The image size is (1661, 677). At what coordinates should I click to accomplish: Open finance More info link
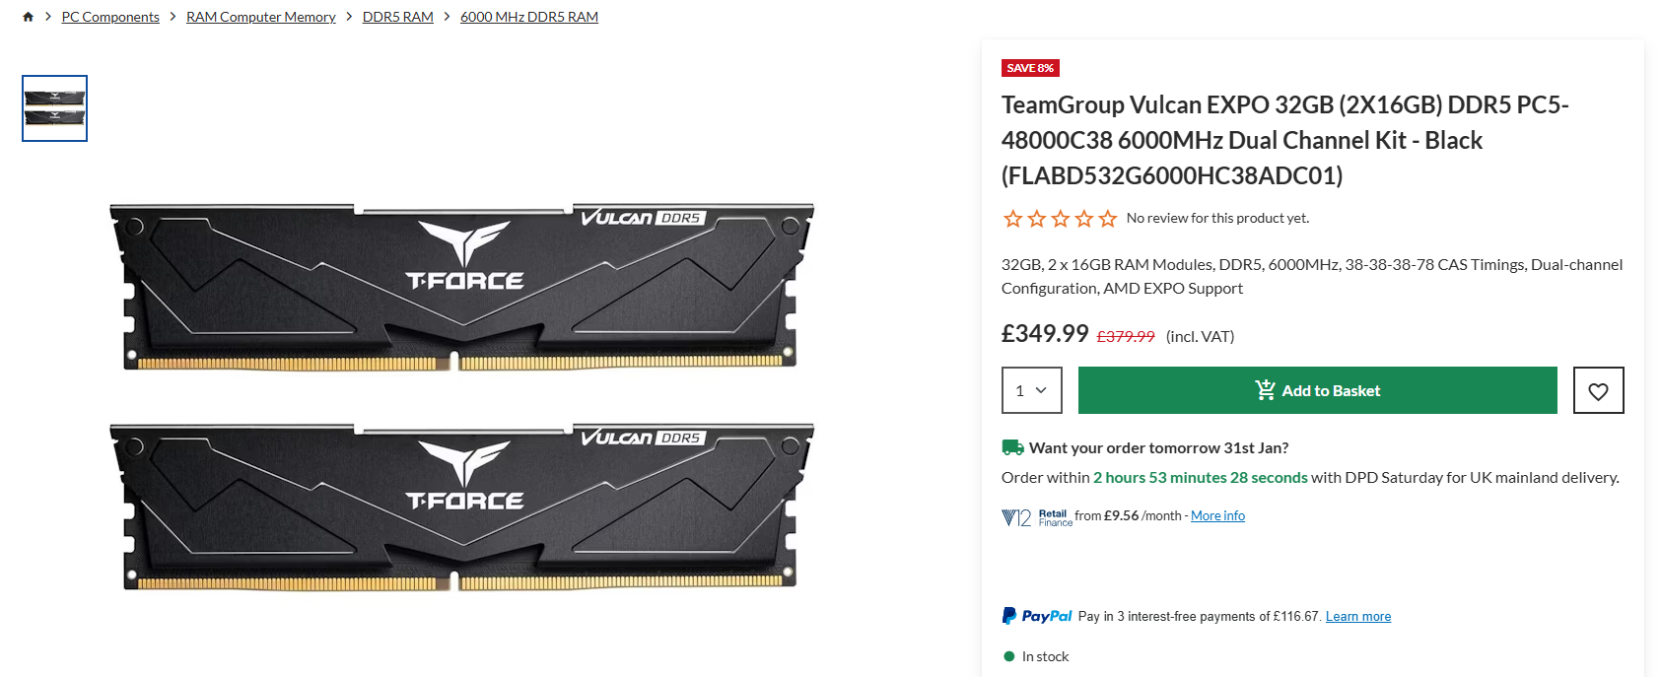coord(1217,515)
